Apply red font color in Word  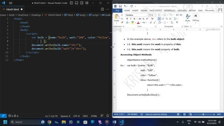(138, 22)
